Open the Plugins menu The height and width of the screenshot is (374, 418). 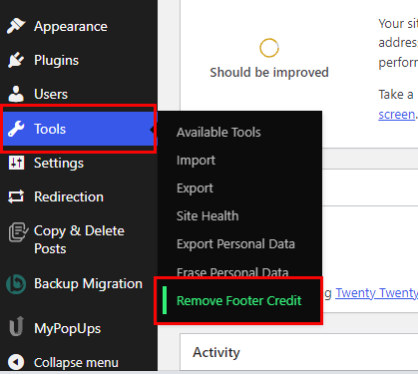(x=56, y=60)
